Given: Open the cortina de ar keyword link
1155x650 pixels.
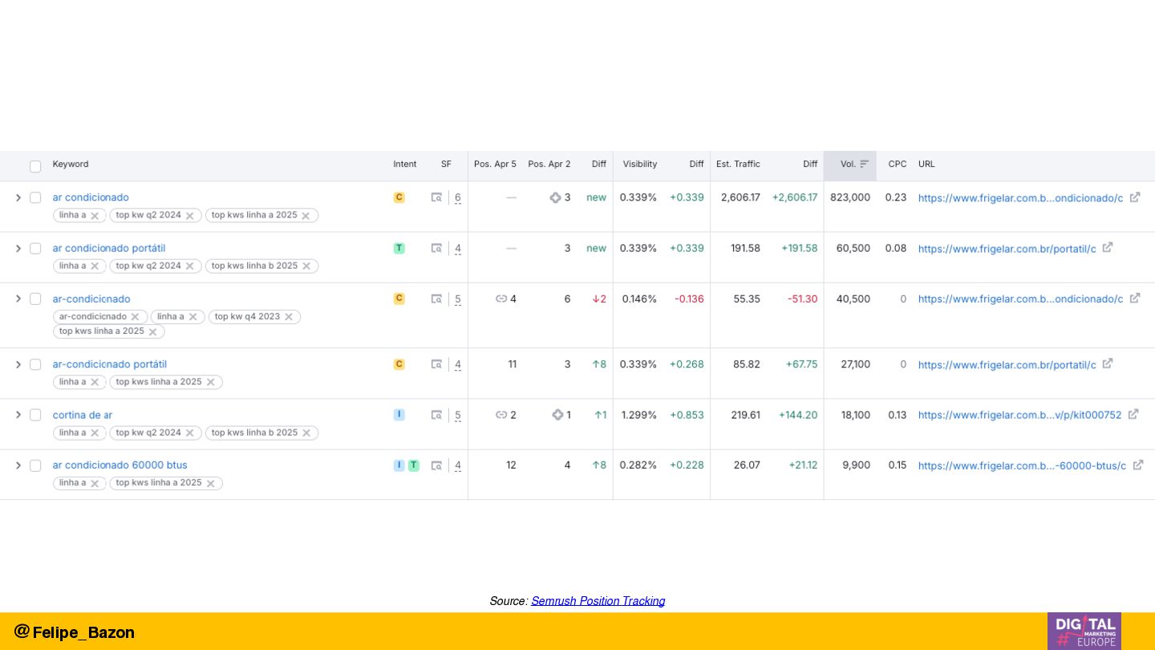Looking at the screenshot, I should 83,415.
